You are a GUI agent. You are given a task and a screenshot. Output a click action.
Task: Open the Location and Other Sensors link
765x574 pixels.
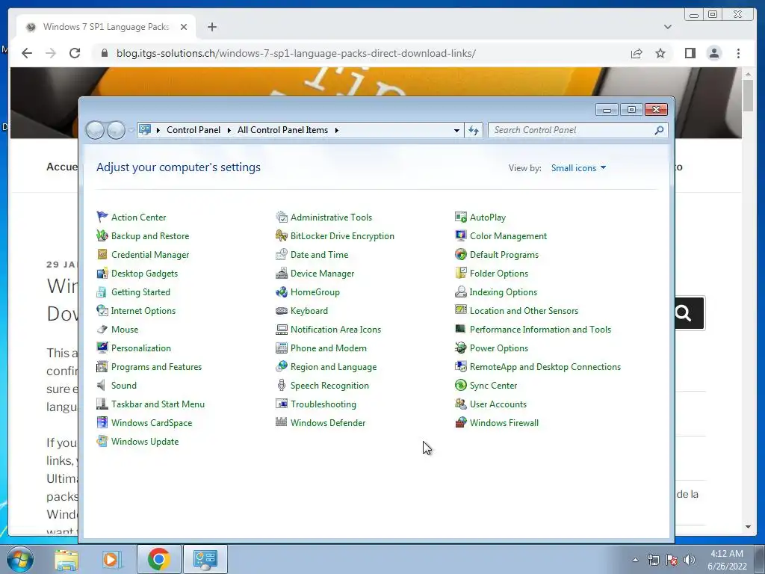coord(524,310)
